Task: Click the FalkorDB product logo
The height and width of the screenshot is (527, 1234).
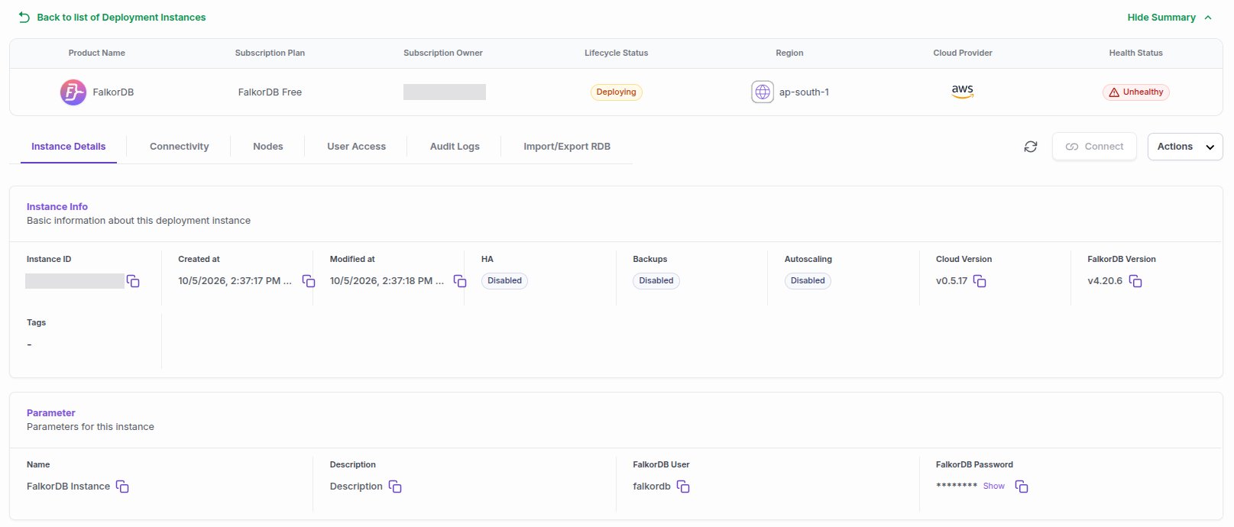Action: click(x=73, y=92)
